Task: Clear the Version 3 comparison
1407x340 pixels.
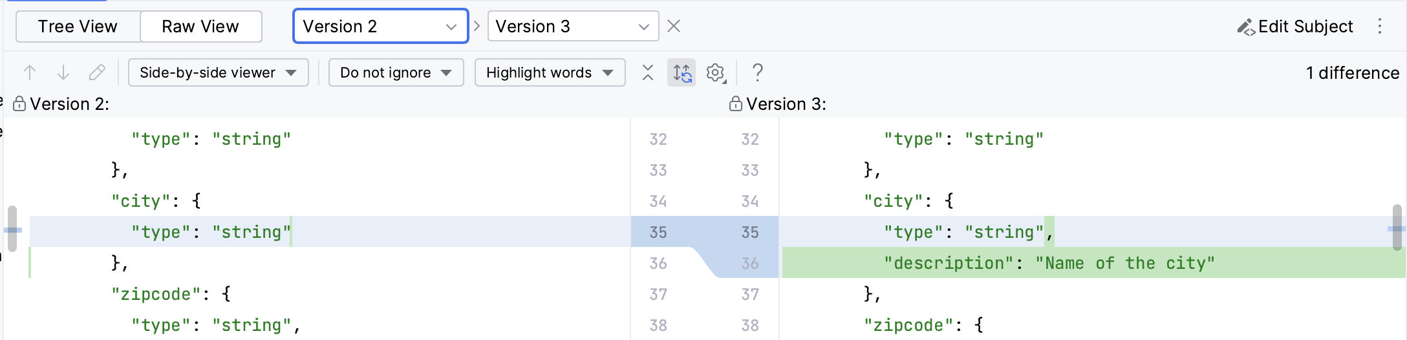Action: 674,27
